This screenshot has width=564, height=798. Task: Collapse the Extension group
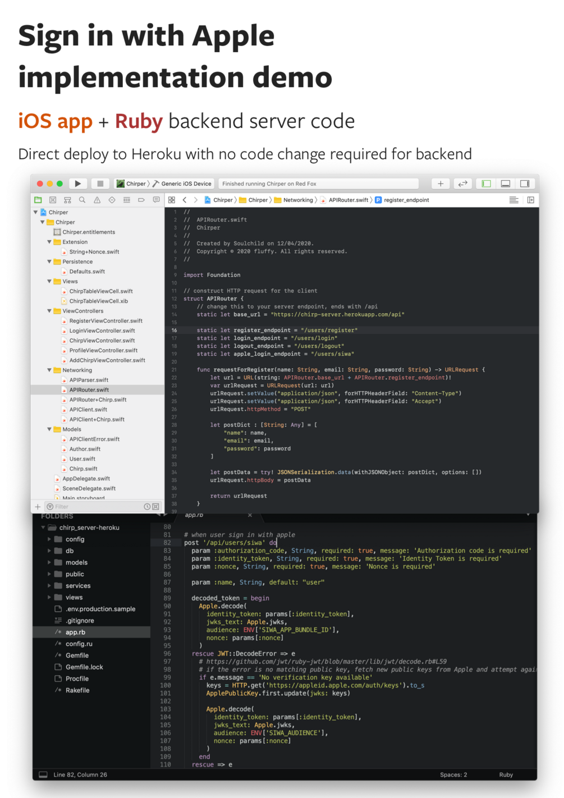pos(49,242)
